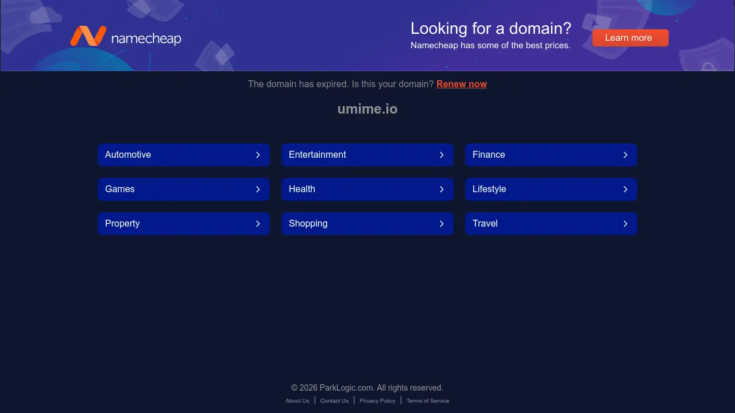The width and height of the screenshot is (735, 413).
Task: Open the Renew now link
Action: pos(462,84)
